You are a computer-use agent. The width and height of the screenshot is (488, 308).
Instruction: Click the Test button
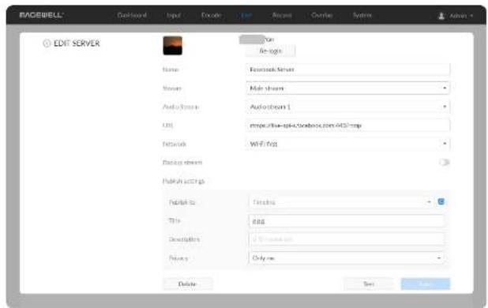coord(369,284)
